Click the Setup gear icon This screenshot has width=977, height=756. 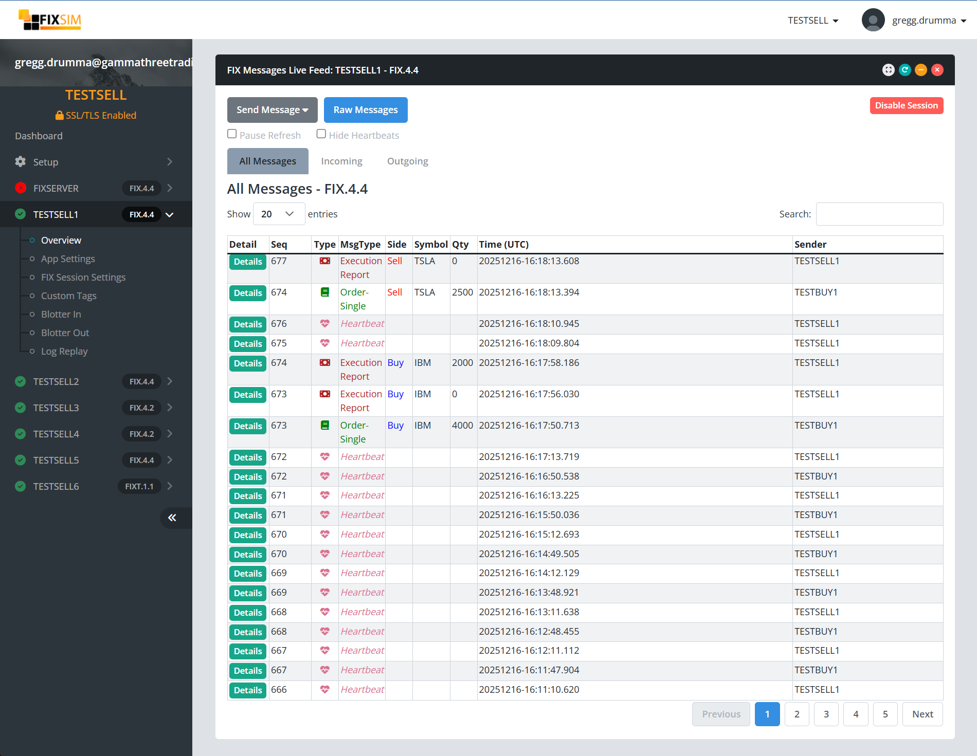pyautogui.click(x=21, y=162)
